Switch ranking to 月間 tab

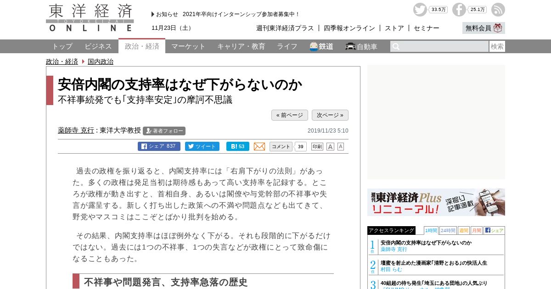point(476,230)
